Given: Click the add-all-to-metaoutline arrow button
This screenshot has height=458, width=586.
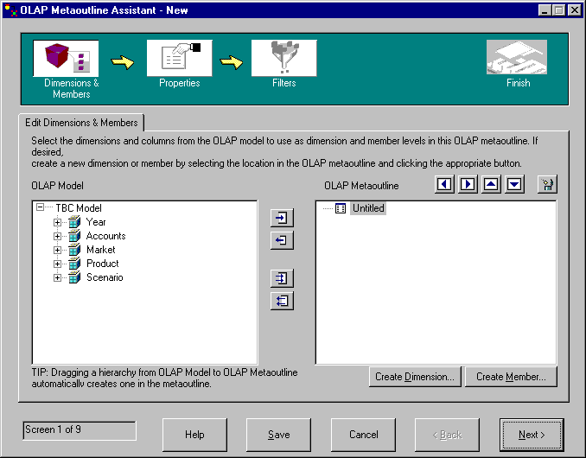Looking at the screenshot, I should 282,278.
